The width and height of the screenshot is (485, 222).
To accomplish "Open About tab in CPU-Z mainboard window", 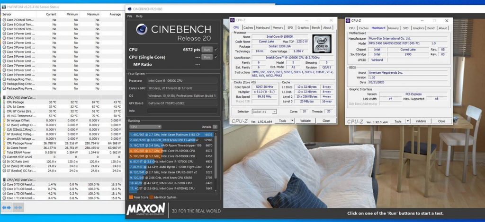I will pyautogui.click(x=443, y=28).
